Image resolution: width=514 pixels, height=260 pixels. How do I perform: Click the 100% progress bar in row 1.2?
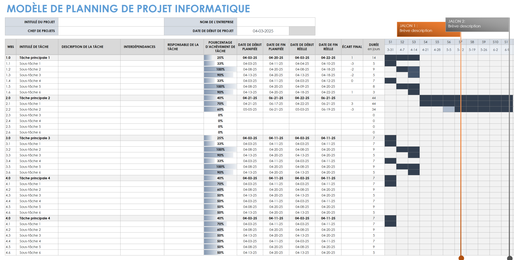[220, 69]
